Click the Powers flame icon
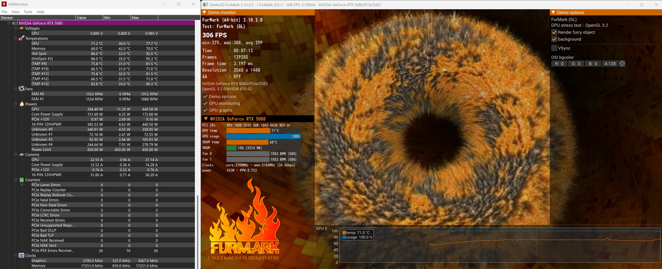 coord(22,104)
